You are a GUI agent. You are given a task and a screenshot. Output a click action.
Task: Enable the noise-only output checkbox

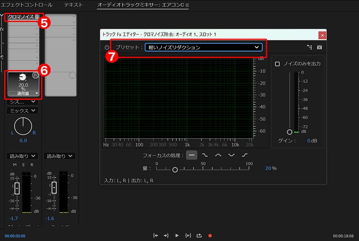tap(277, 64)
